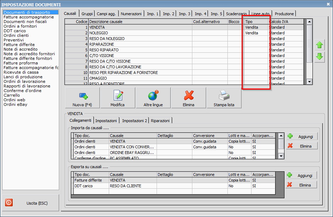Click the Codice column header
This screenshot has height=217, width=333.
point(77,22)
